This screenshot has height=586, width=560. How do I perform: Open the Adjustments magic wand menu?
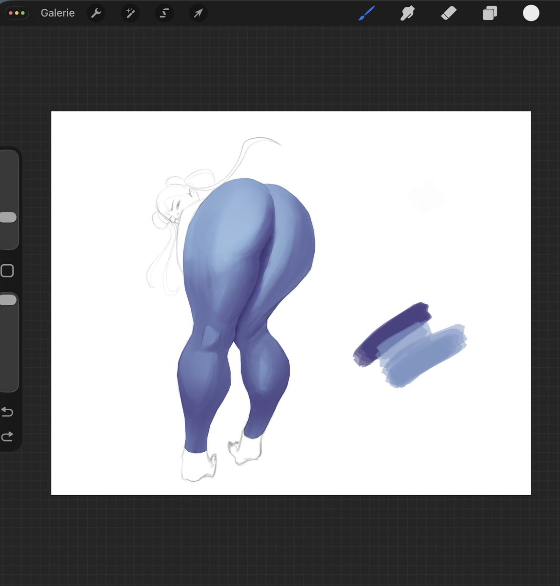[130, 13]
